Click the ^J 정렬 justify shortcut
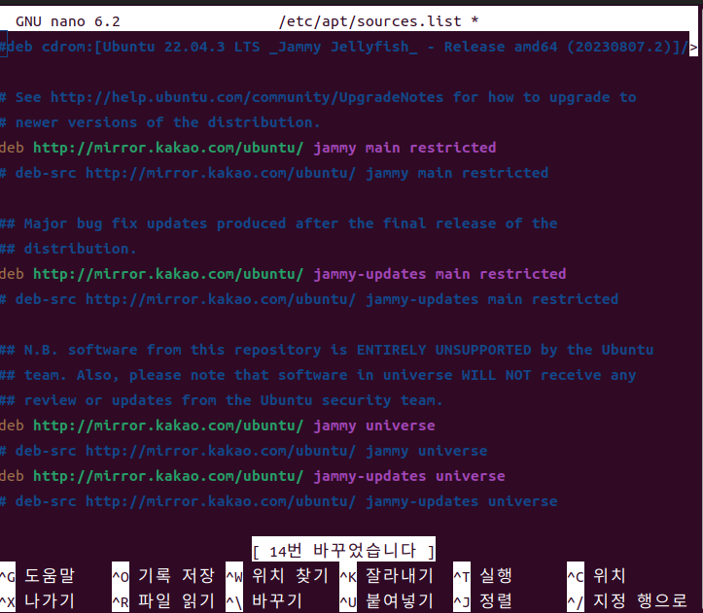Viewport: 703px width, 613px height. (482, 601)
